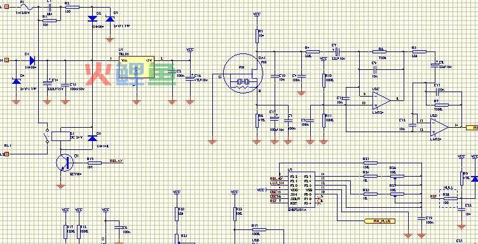The image size is (478, 244).
Task: Click the VCC power symbol above the PIR sensor
Action: [257, 15]
